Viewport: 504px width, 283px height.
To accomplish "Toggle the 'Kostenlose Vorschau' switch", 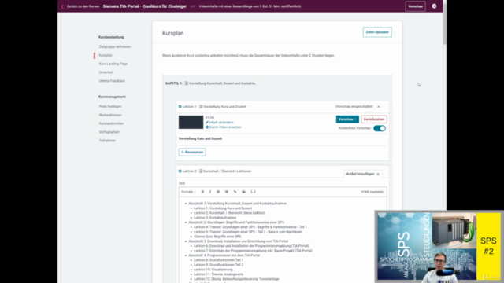I will [x=380, y=128].
